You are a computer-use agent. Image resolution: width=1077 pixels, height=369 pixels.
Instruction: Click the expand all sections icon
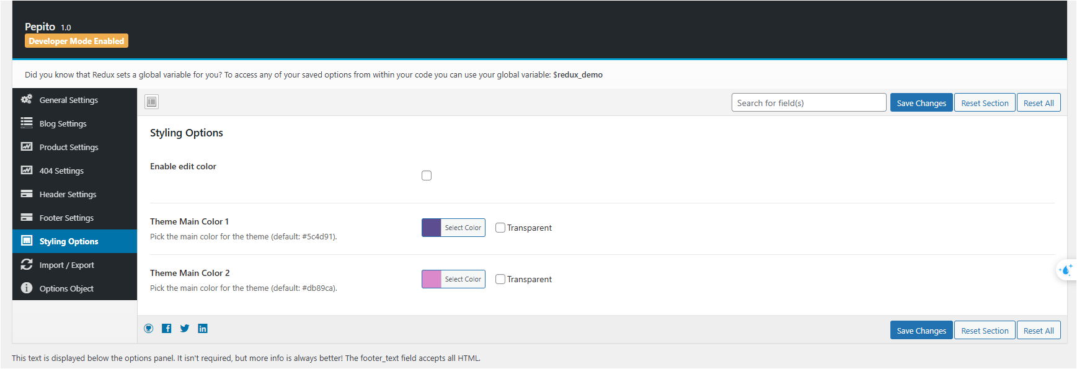coord(152,102)
